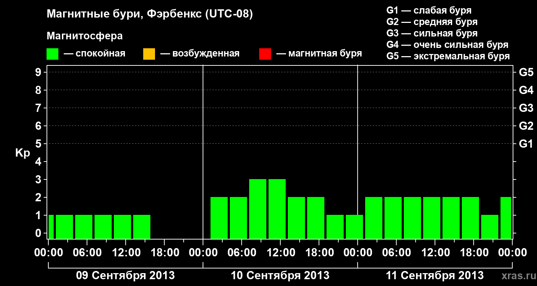Click the only Kp 1 bar on 11 Сентября
Image resolution: width=537 pixels, height=286 pixels.
click(490, 227)
